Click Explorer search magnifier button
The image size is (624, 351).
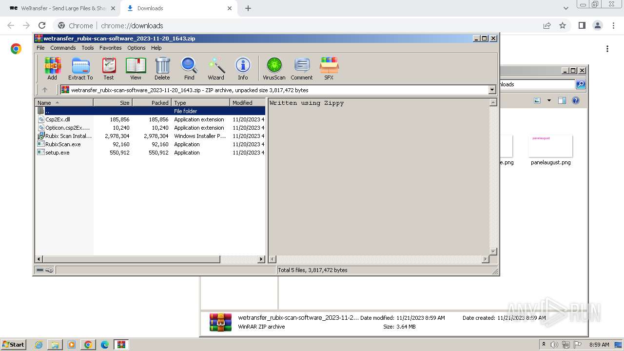click(x=581, y=84)
